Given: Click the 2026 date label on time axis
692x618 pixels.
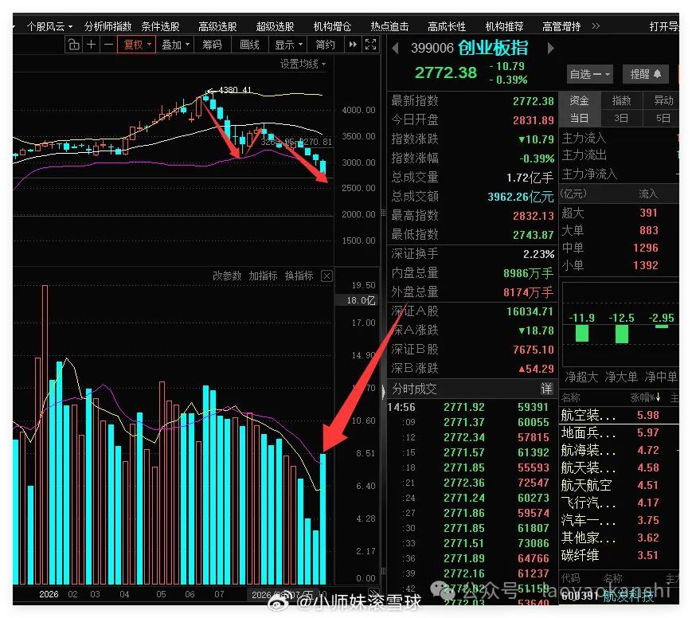Looking at the screenshot, I should point(49,594).
